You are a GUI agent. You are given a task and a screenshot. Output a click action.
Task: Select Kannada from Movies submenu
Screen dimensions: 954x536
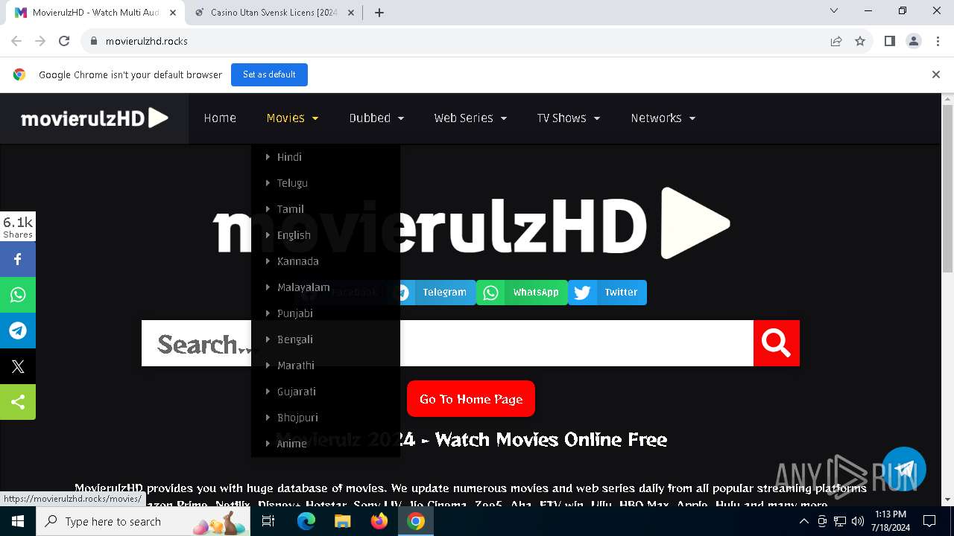(x=326, y=261)
